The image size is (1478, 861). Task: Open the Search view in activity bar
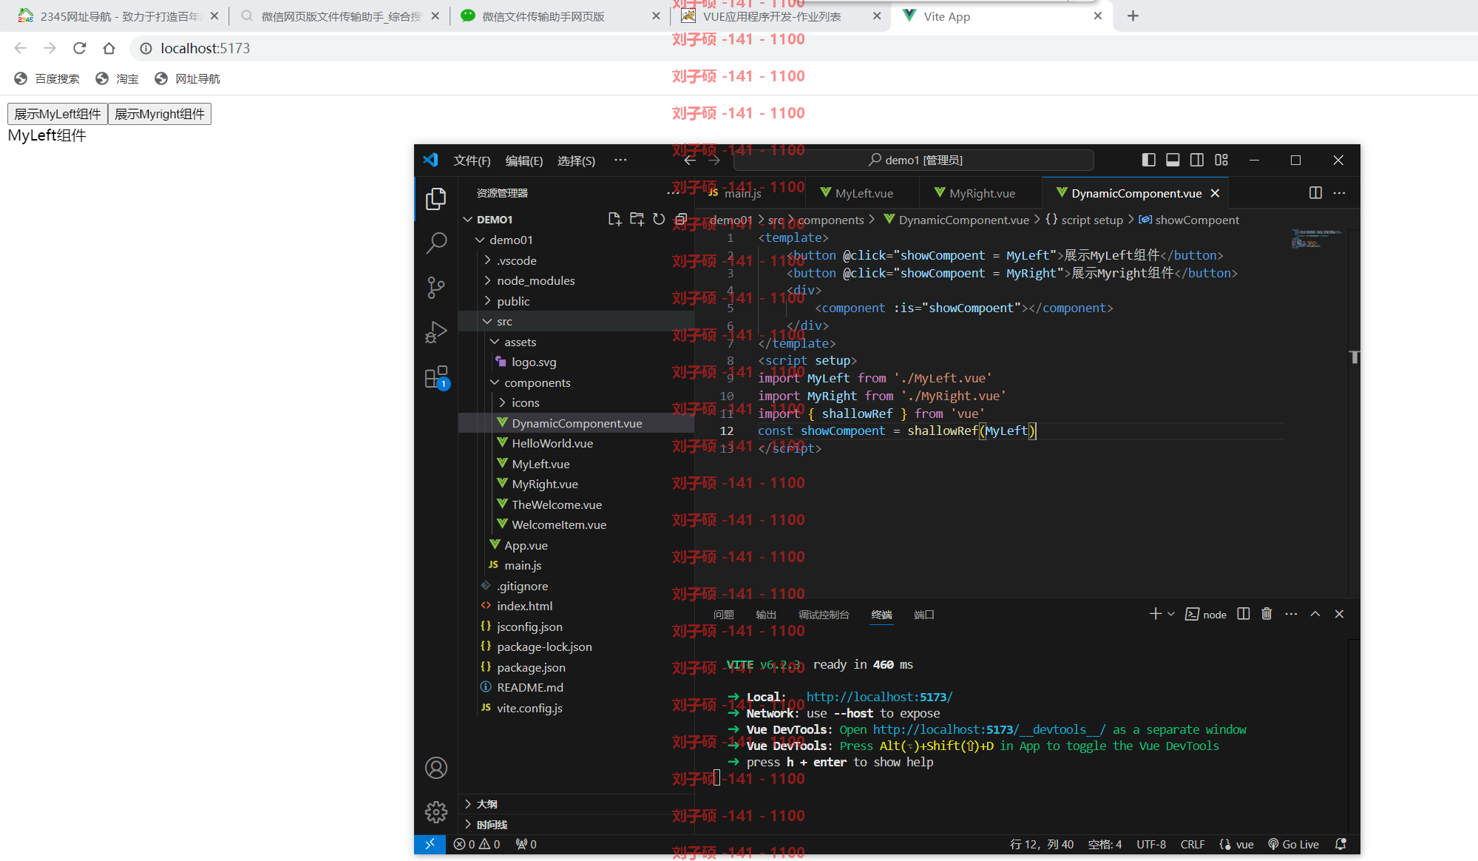click(x=436, y=243)
